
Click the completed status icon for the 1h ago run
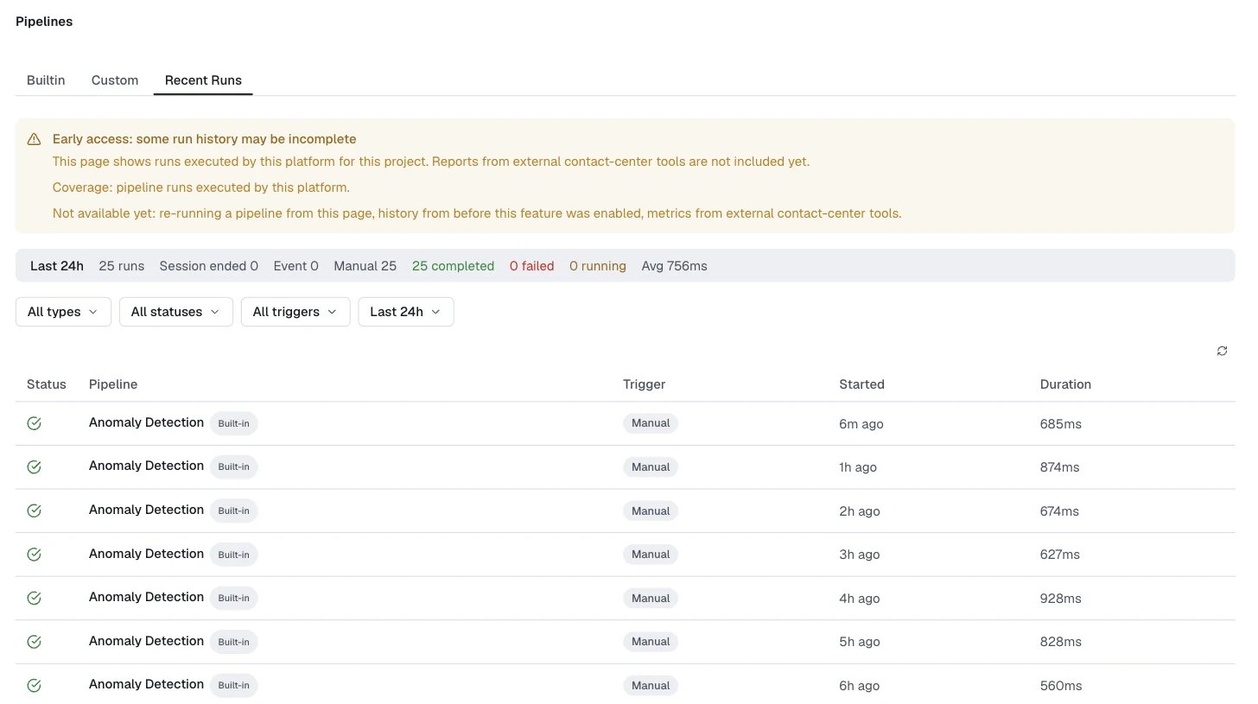click(35, 467)
